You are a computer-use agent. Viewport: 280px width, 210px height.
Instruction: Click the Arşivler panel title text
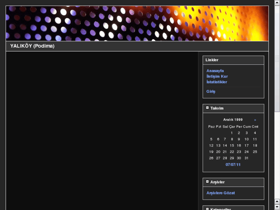pos(217,182)
